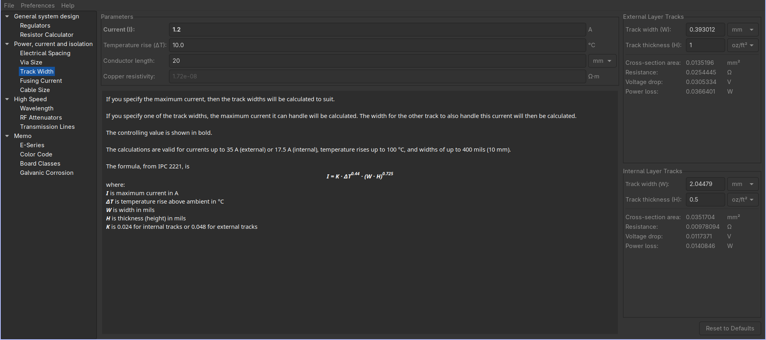
Task: Click the Current (I) input field
Action: [377, 30]
